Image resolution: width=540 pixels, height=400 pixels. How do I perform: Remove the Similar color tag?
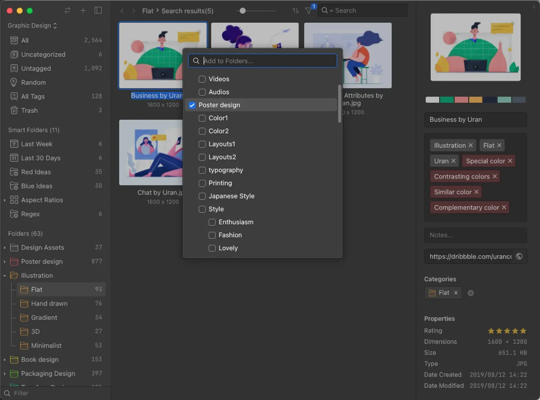[x=477, y=192]
